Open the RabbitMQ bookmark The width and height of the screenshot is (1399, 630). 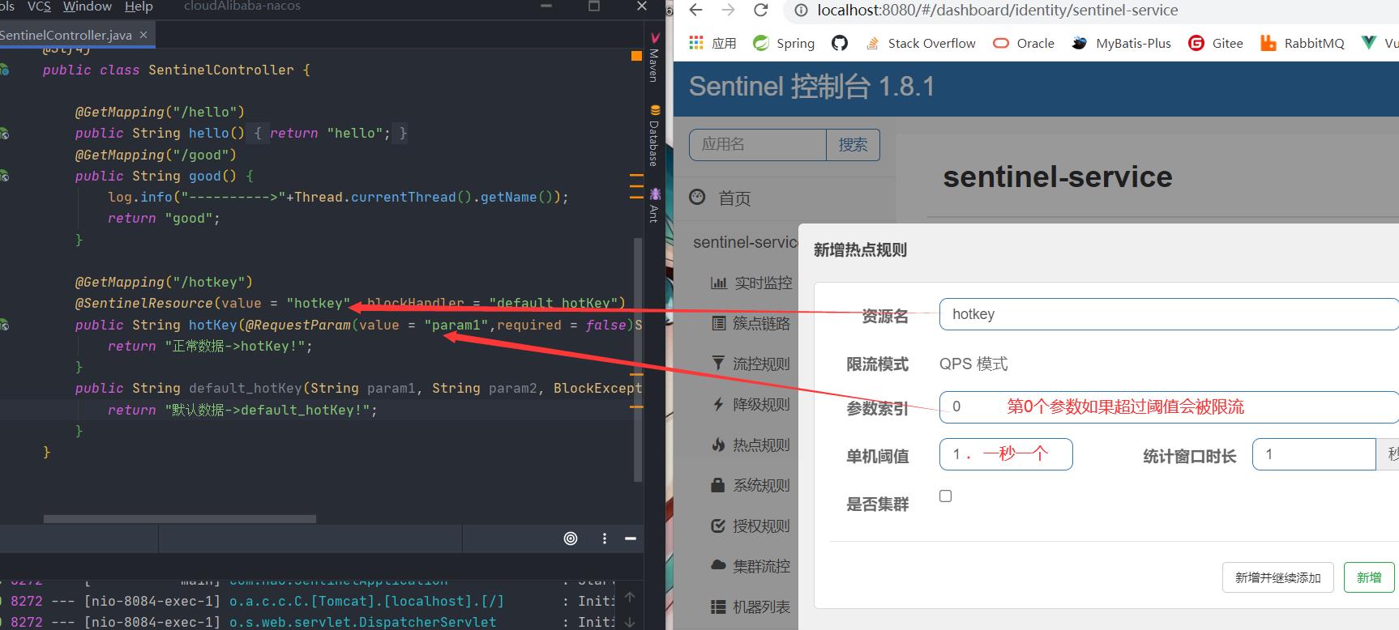click(x=1303, y=43)
